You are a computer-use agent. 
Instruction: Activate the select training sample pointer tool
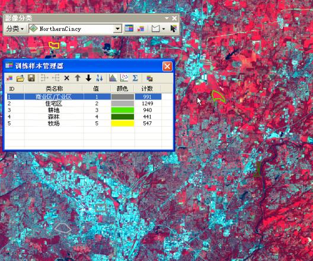173,28
